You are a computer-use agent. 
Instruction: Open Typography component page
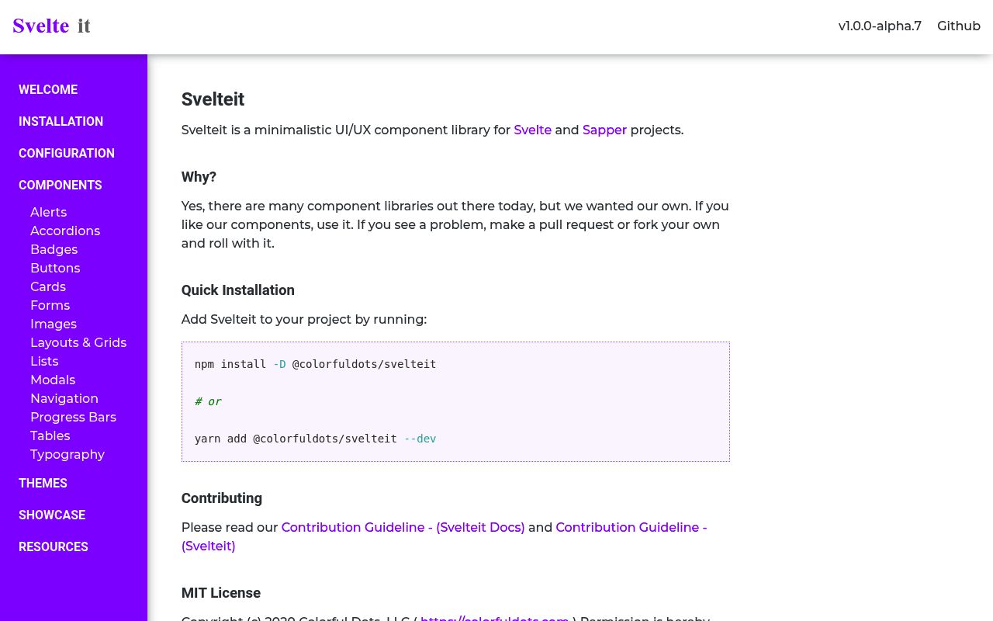coord(67,454)
